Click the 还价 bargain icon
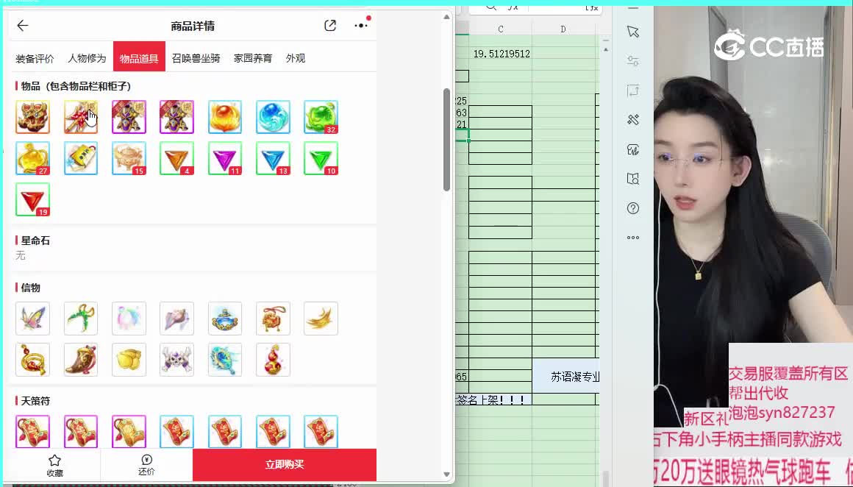The height and width of the screenshot is (487, 853). (146, 465)
